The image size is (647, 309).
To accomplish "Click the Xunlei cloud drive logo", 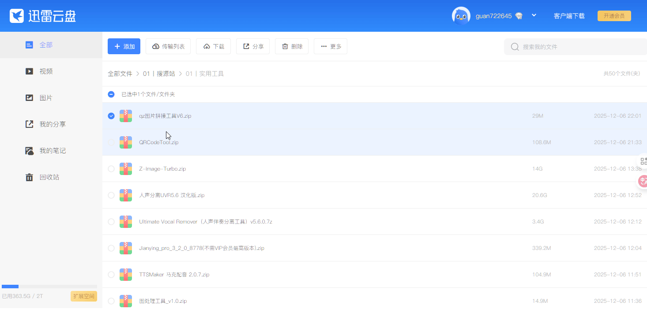I will [x=43, y=16].
